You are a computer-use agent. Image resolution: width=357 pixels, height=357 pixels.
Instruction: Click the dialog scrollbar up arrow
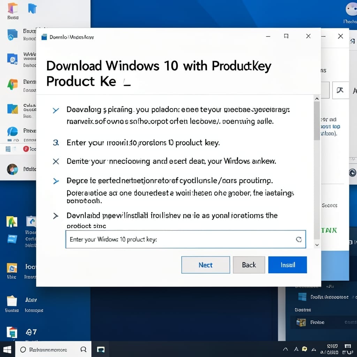coord(317,99)
